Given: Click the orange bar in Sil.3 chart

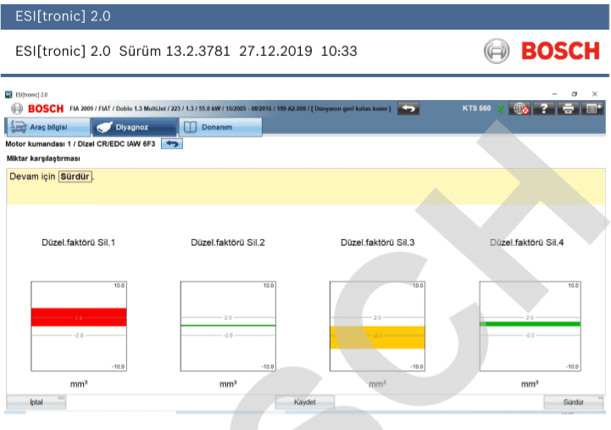Looking at the screenshot, I should [377, 336].
